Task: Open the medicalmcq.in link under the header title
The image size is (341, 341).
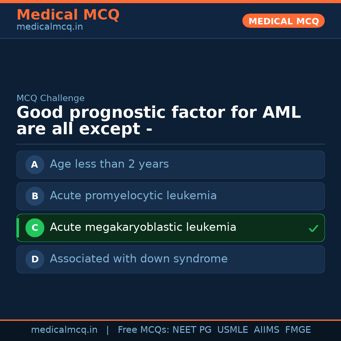Action: (50, 27)
